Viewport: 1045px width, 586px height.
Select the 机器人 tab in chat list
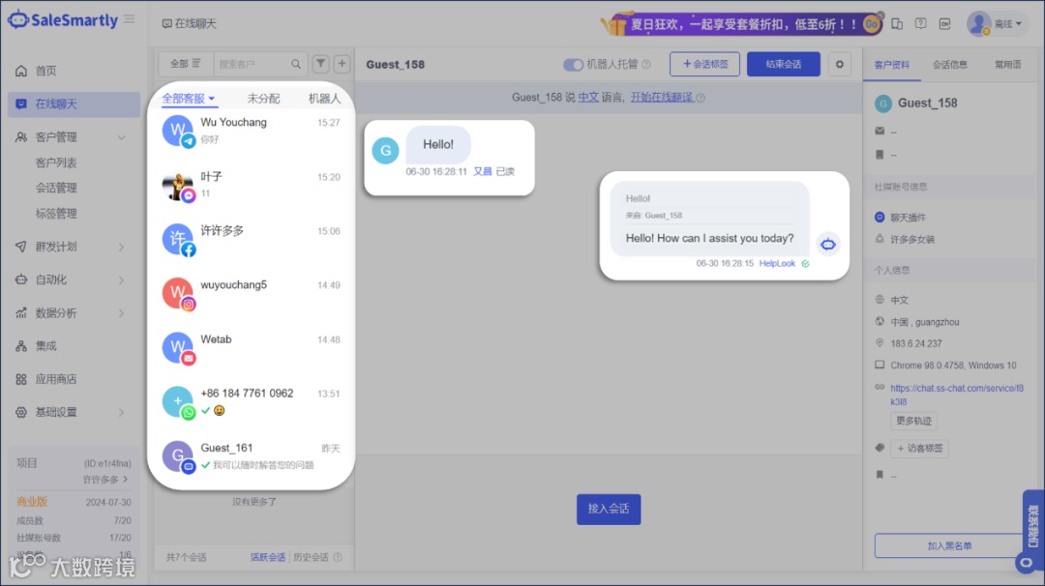324,98
